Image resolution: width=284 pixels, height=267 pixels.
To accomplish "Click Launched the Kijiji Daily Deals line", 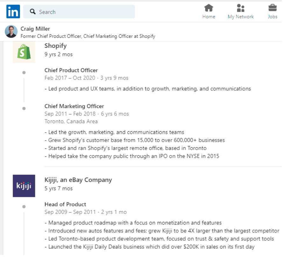I will (x=149, y=247).
